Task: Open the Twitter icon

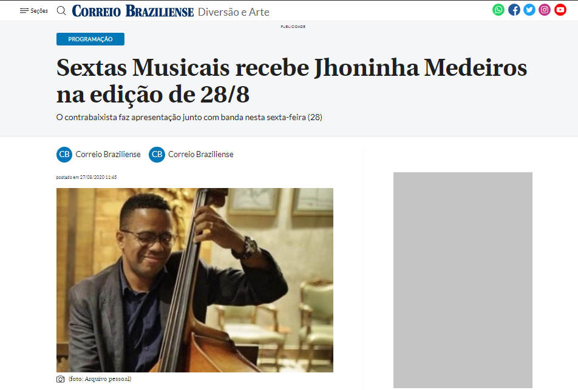Action: [529, 10]
